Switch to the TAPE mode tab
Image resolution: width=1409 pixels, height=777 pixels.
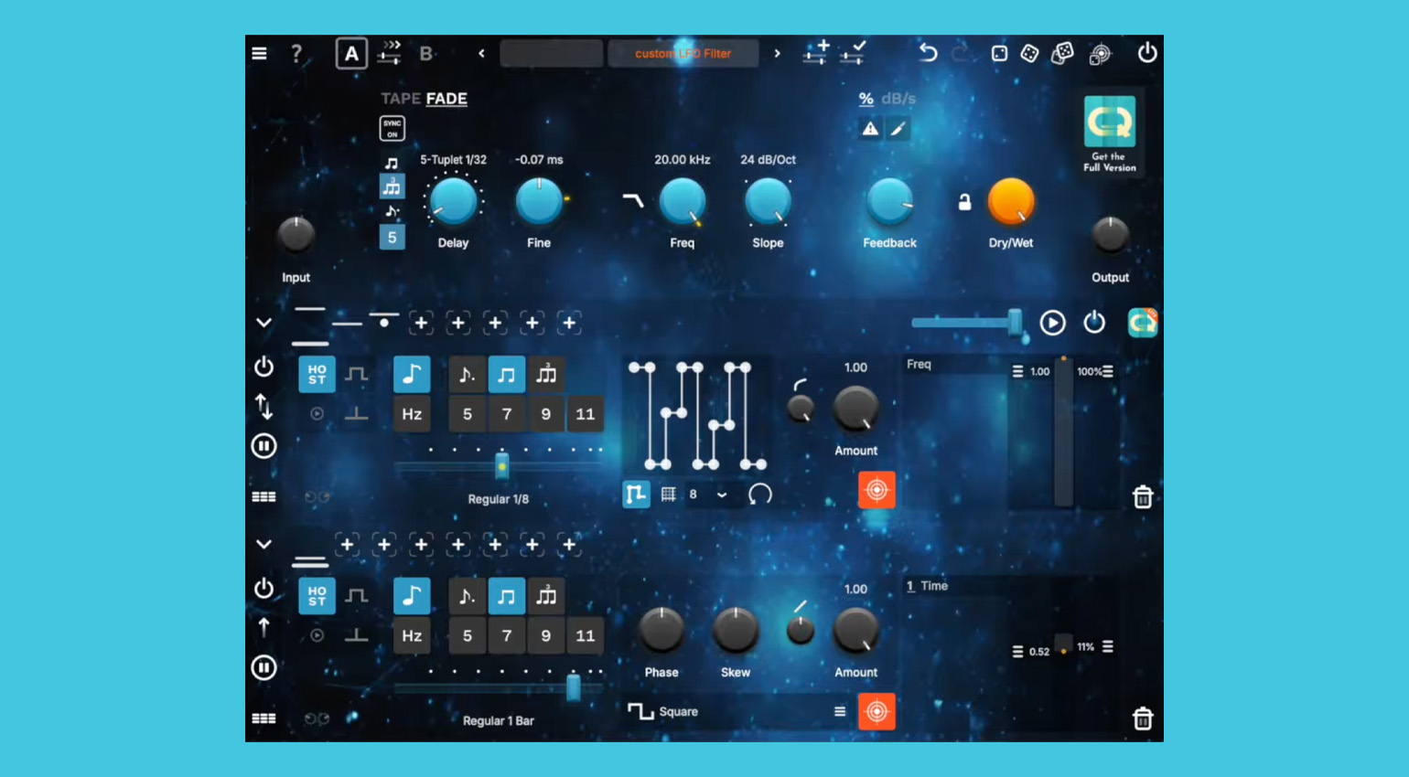point(400,99)
